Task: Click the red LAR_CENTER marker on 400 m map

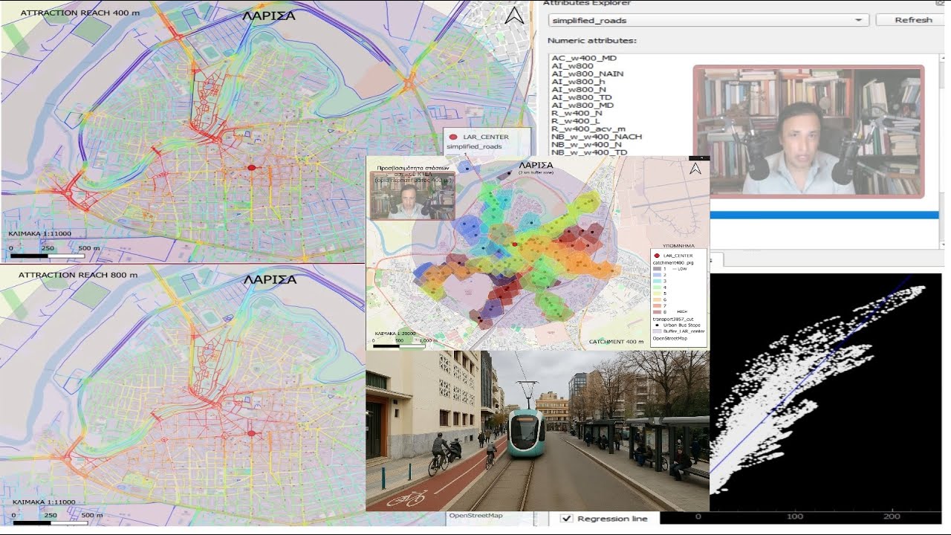Action: [252, 168]
